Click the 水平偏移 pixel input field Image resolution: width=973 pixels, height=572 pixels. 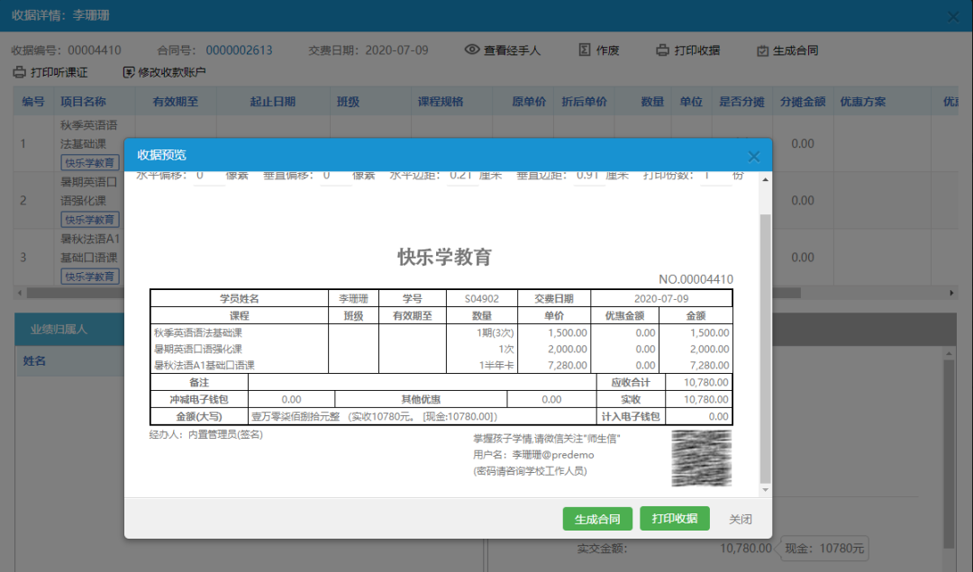[208, 176]
